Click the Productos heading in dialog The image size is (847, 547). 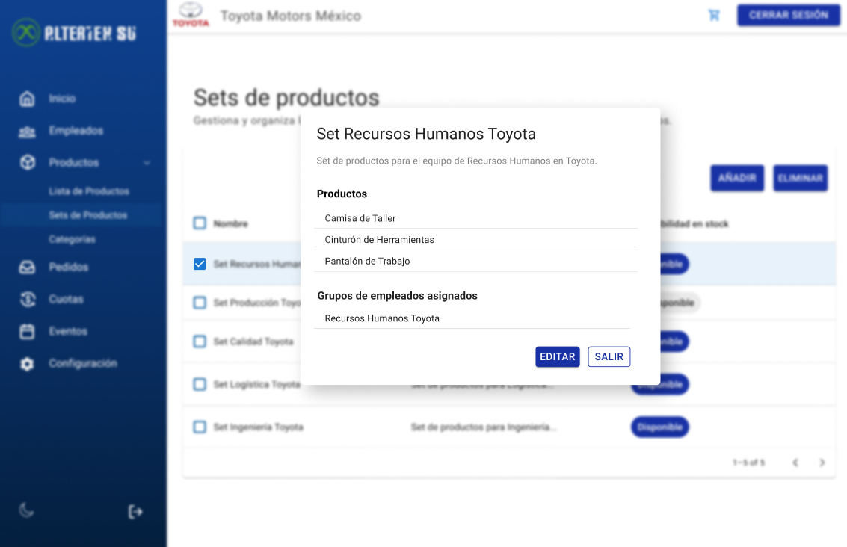342,194
